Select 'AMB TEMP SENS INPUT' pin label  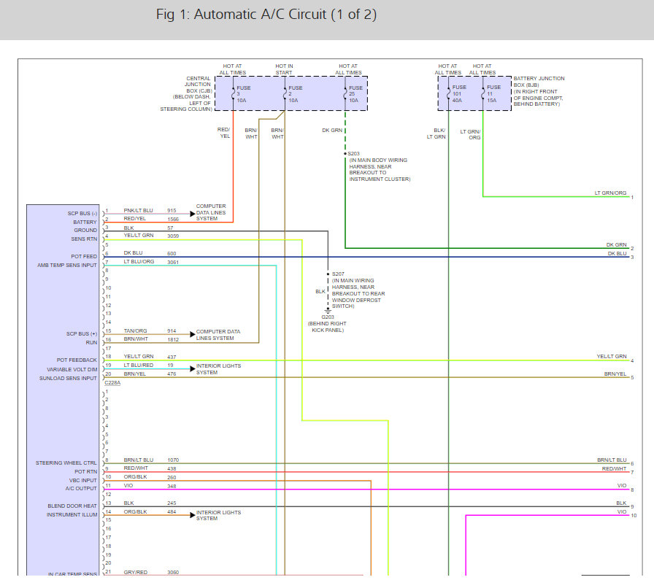67,266
